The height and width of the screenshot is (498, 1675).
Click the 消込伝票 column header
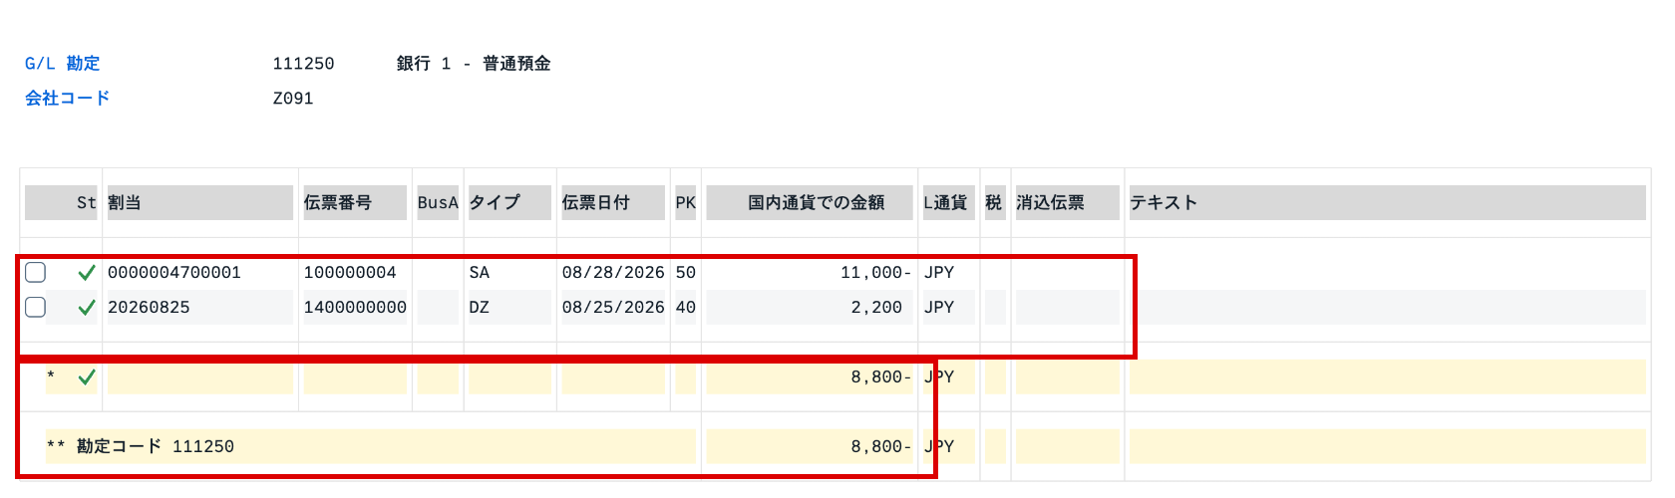1068,202
